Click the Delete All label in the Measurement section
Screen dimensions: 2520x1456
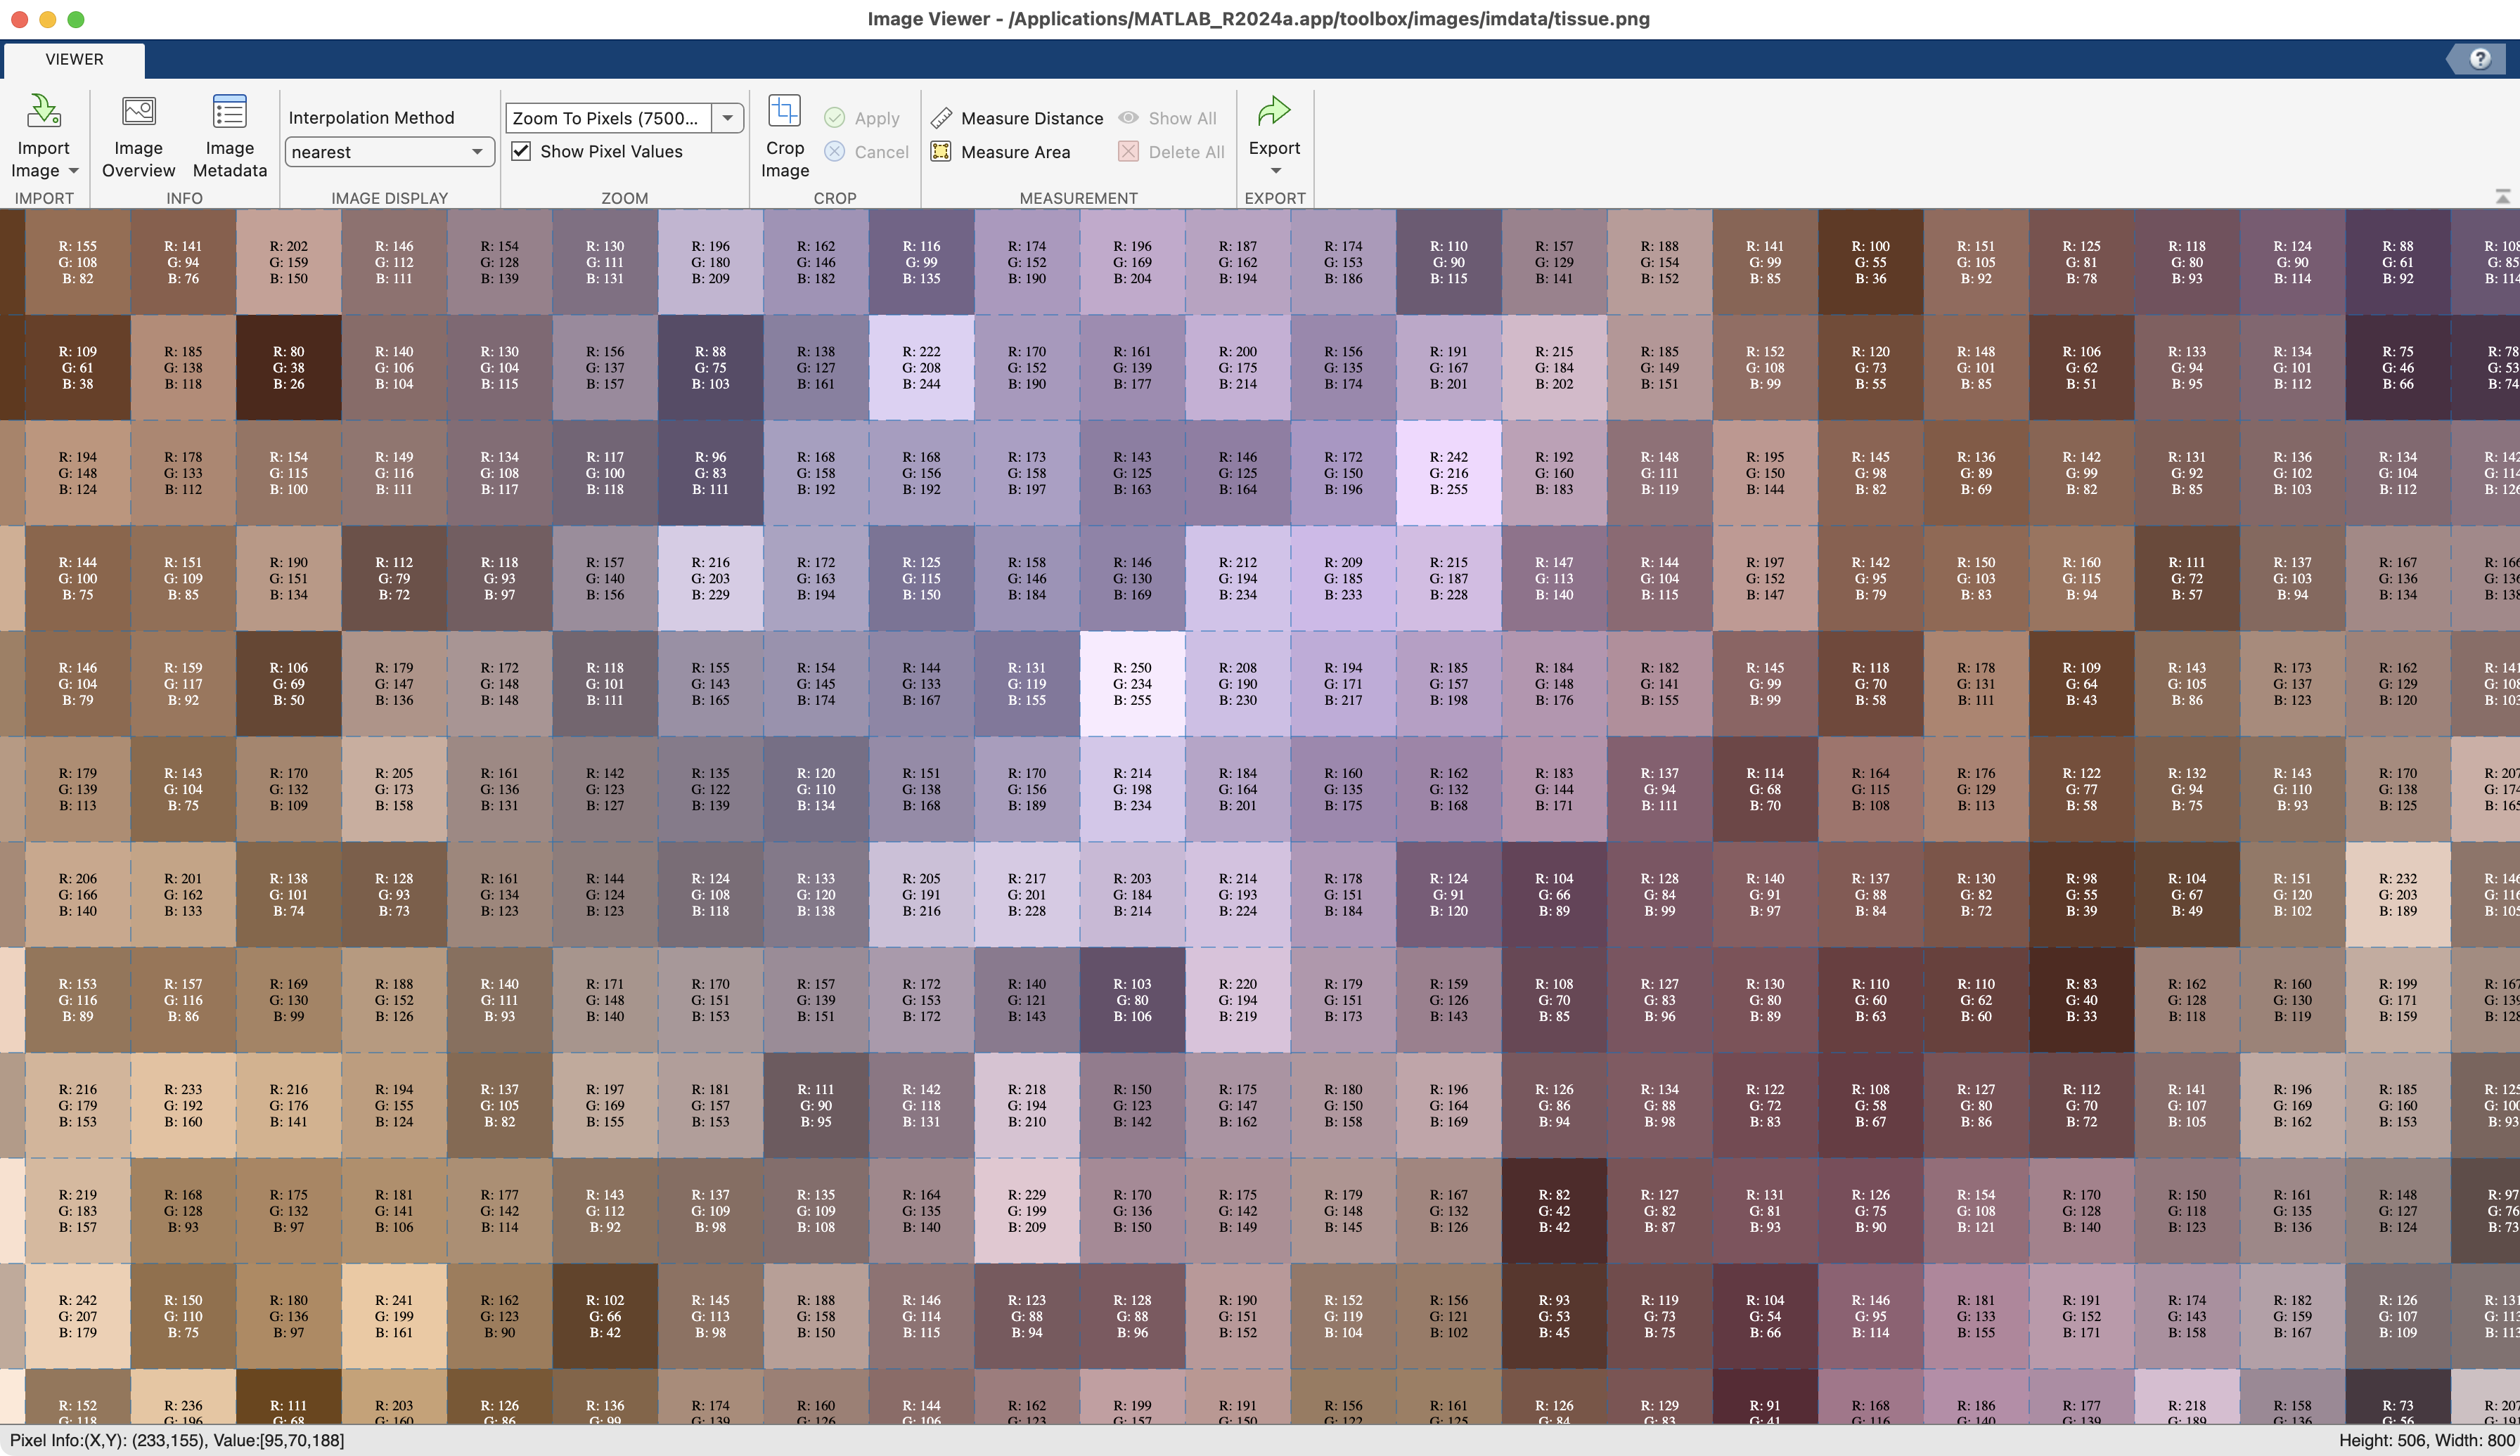[1186, 152]
